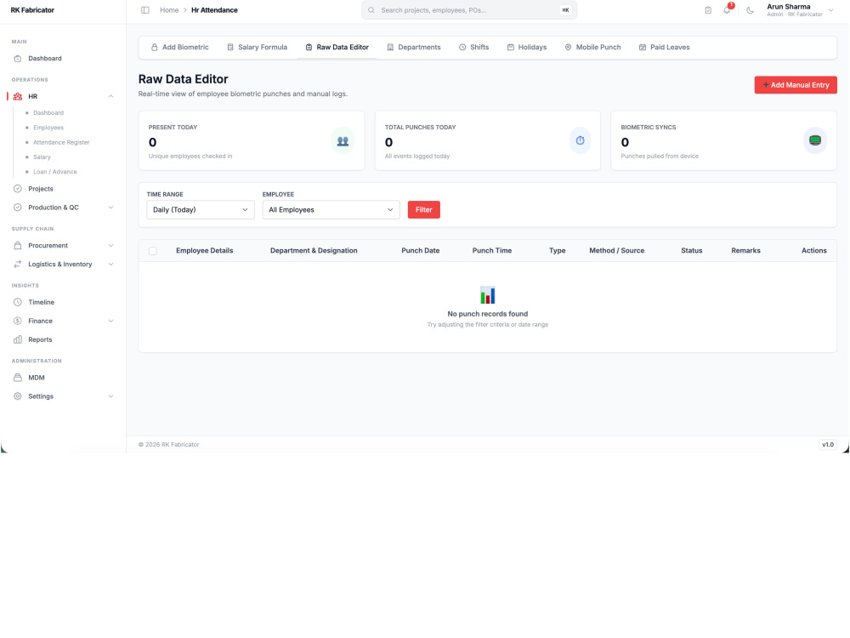The width and height of the screenshot is (850, 638).
Task: Go to Home breadcrumb link
Action: coord(169,9)
